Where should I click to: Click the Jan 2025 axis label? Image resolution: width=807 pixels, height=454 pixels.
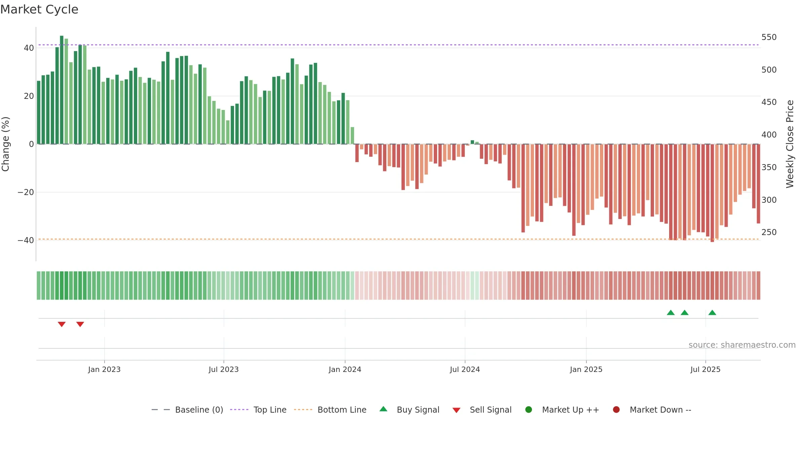pyautogui.click(x=586, y=370)
